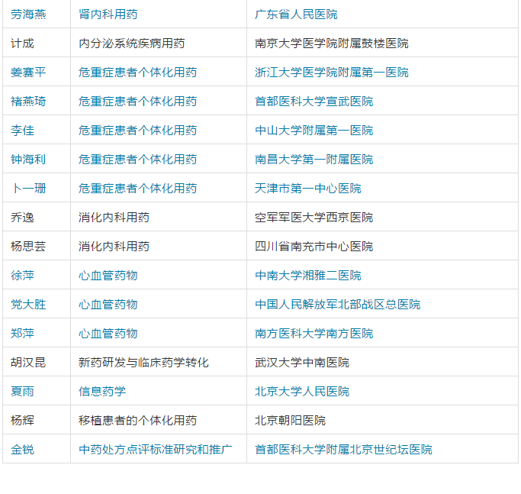521x494 pixels.
Task: Open the 卜一珊 name link
Action: pos(28,189)
